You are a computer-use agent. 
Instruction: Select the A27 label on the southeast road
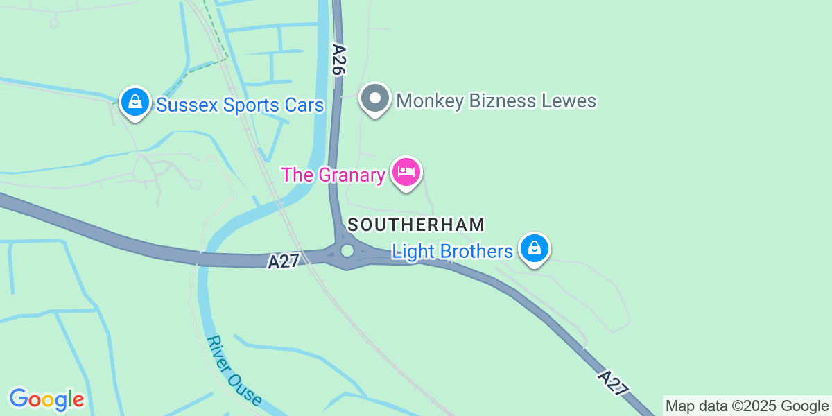click(613, 383)
